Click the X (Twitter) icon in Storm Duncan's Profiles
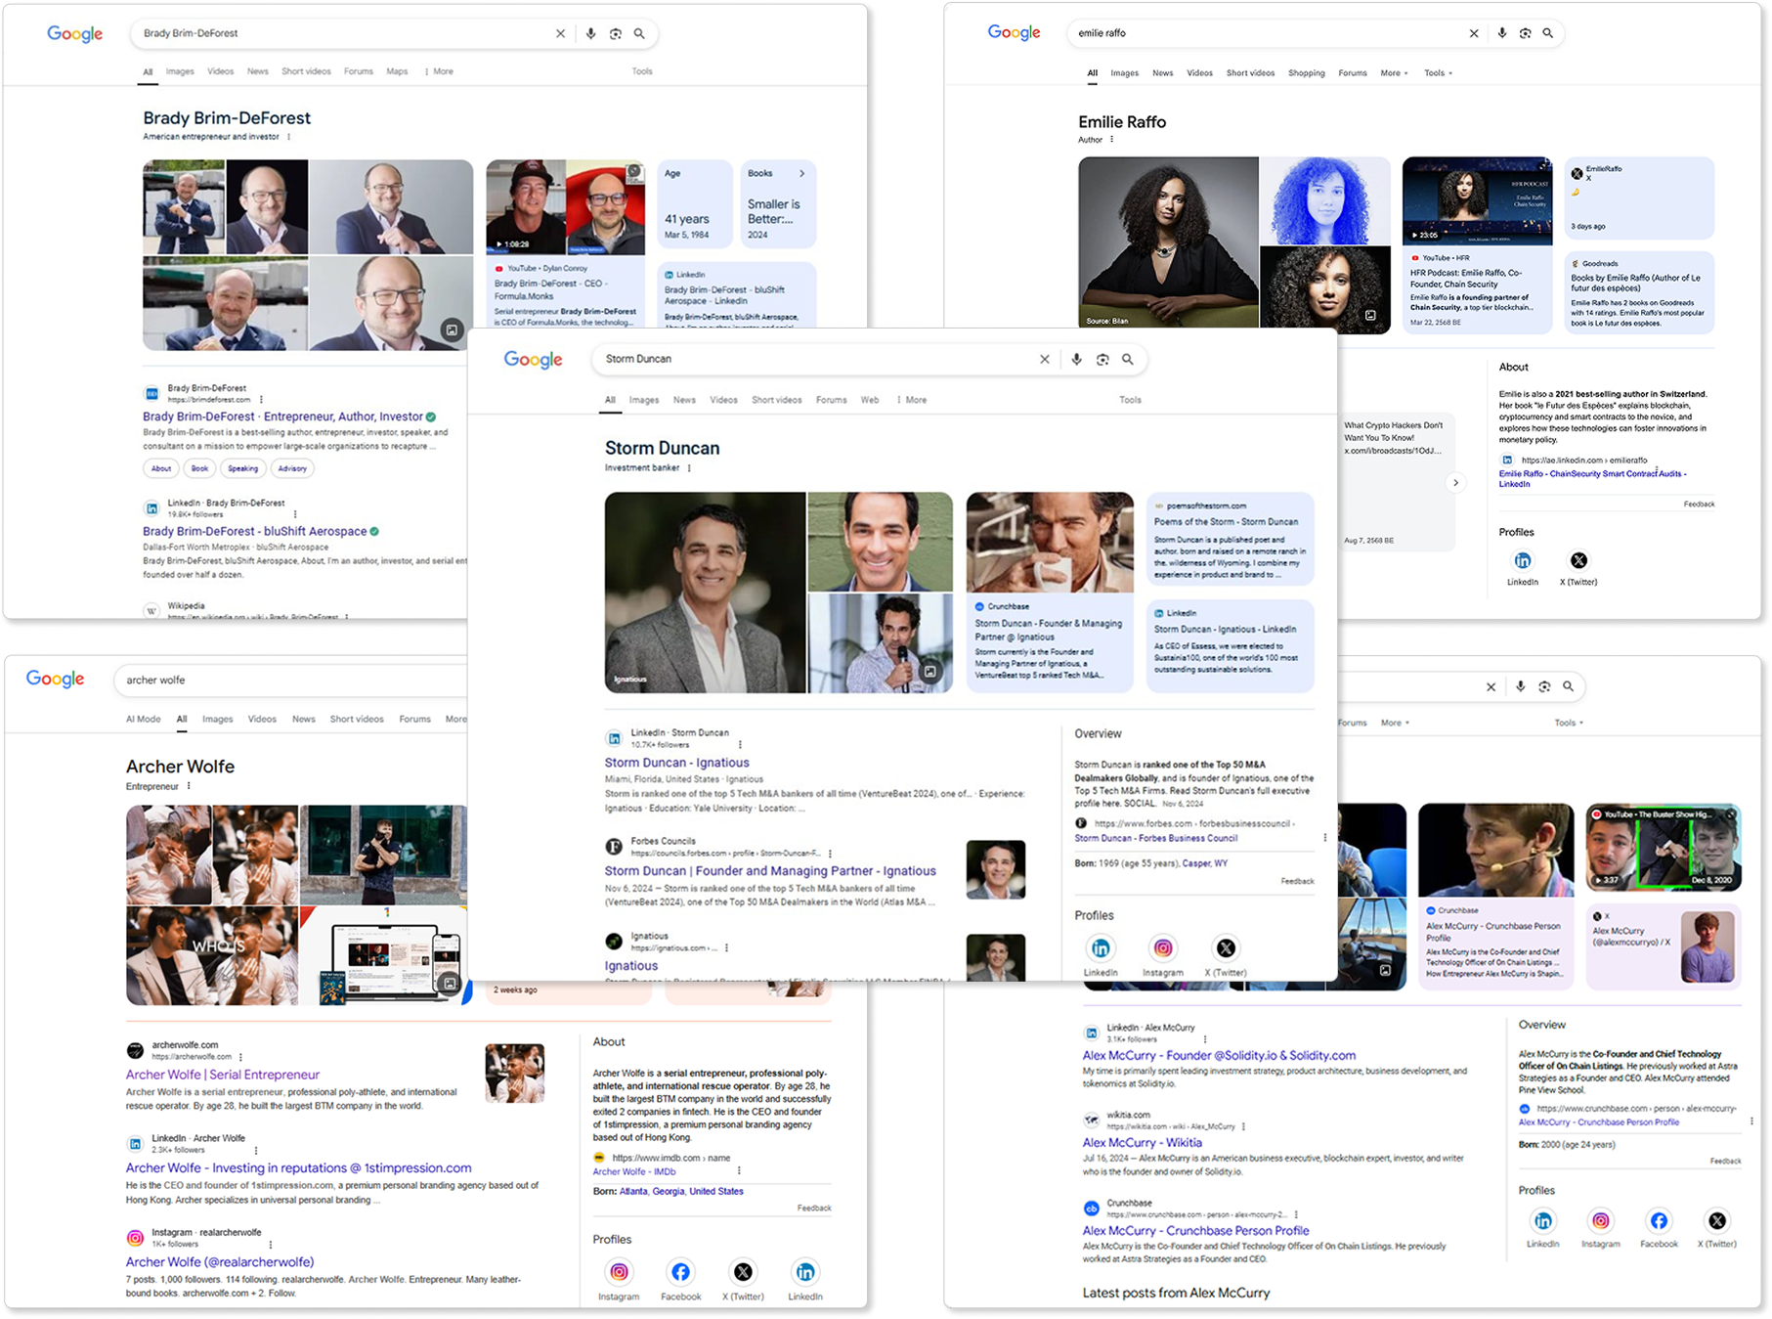The height and width of the screenshot is (1319, 1772). (x=1225, y=947)
